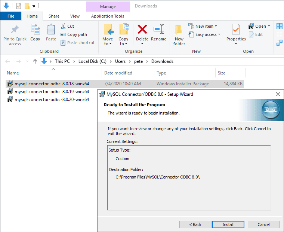Click the quick access Properties checkmark icon
Screen dimensions: 284x232
(19, 6)
